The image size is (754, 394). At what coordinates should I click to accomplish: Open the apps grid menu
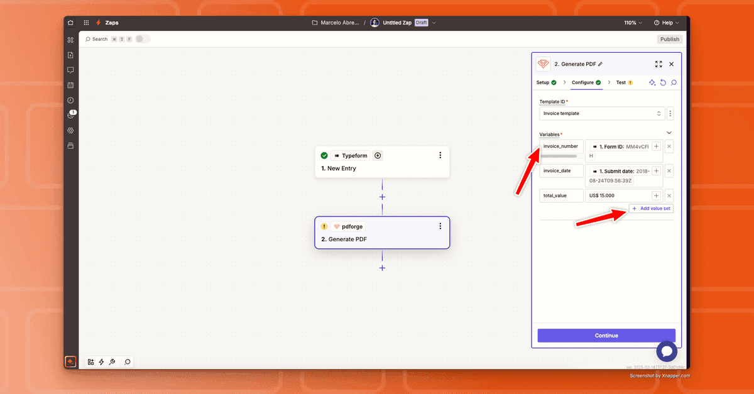tap(86, 23)
